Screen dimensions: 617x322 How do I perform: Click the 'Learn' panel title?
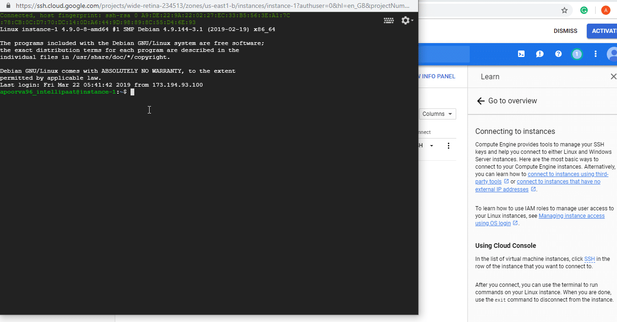pos(490,77)
